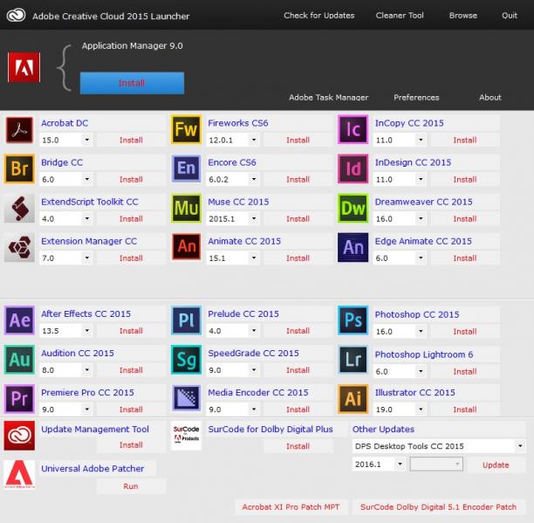Image resolution: width=534 pixels, height=523 pixels.
Task: Click the After Effects 'Ae' icon
Action: coord(19,320)
